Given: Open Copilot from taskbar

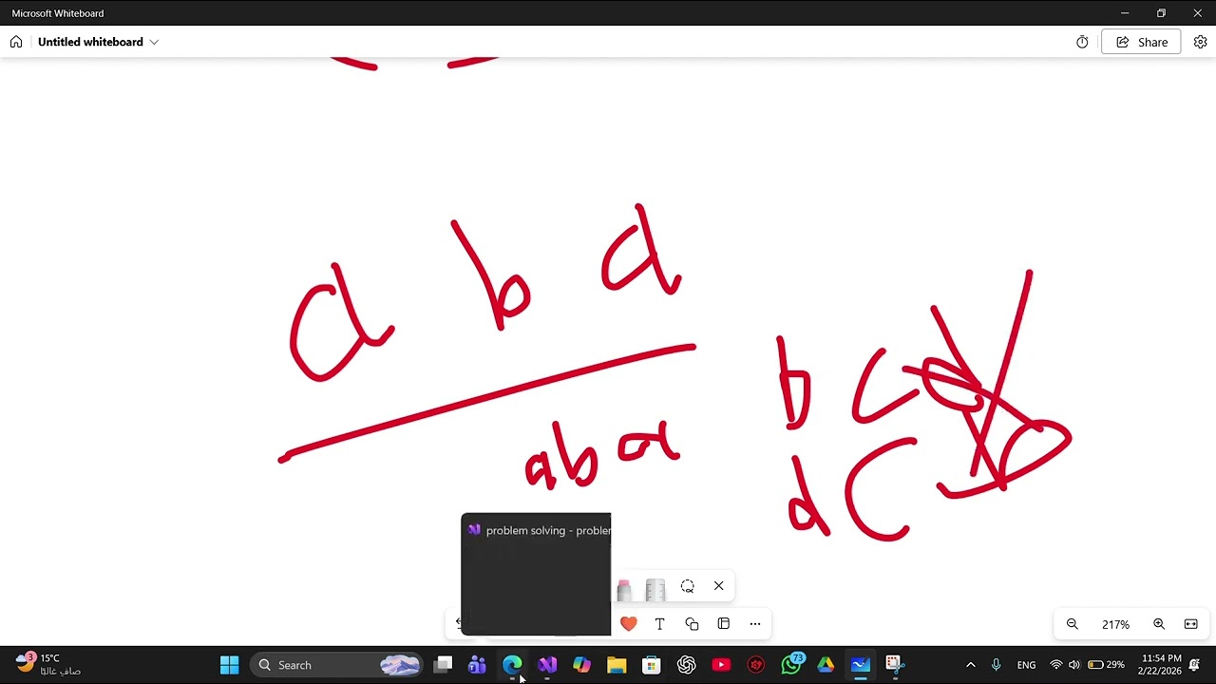Looking at the screenshot, I should click(581, 665).
